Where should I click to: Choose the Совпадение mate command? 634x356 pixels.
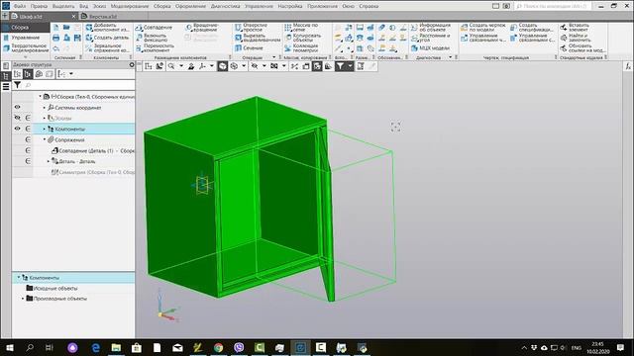coord(154,28)
